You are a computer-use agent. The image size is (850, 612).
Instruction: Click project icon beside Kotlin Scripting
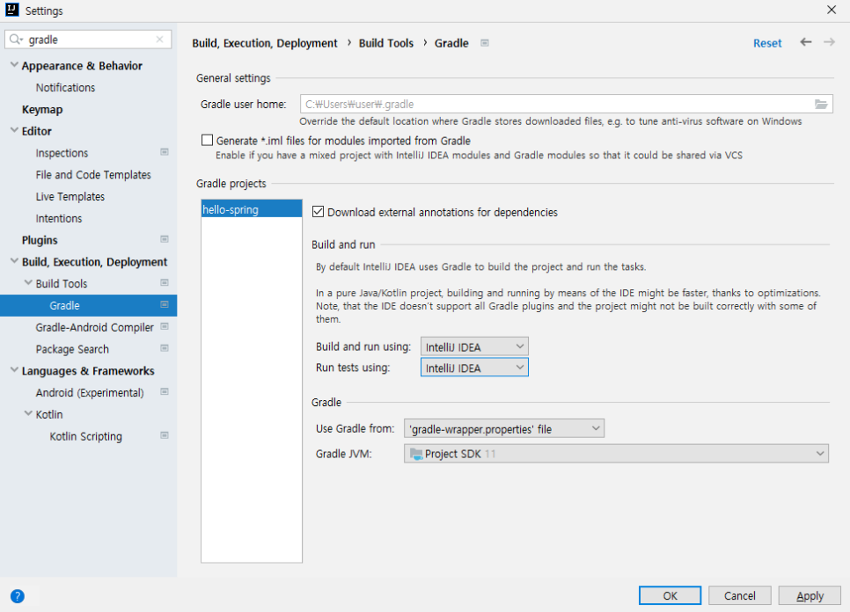(x=165, y=435)
